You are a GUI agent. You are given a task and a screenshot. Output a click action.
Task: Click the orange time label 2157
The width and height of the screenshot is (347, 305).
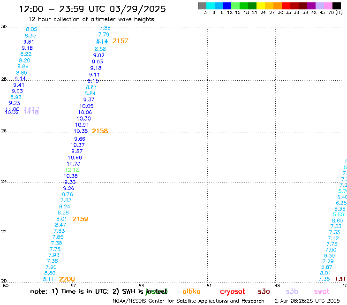tap(121, 41)
